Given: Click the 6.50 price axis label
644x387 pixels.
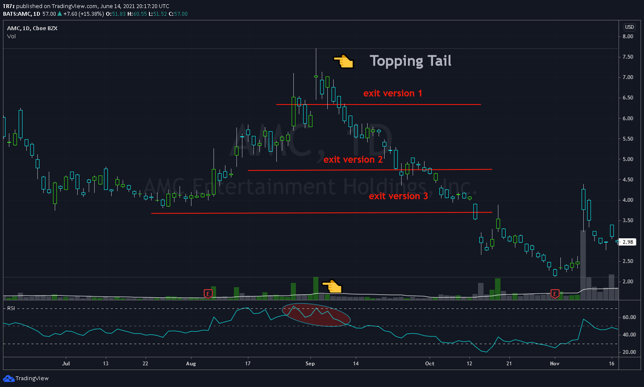Looking at the screenshot, I should pyautogui.click(x=627, y=98).
